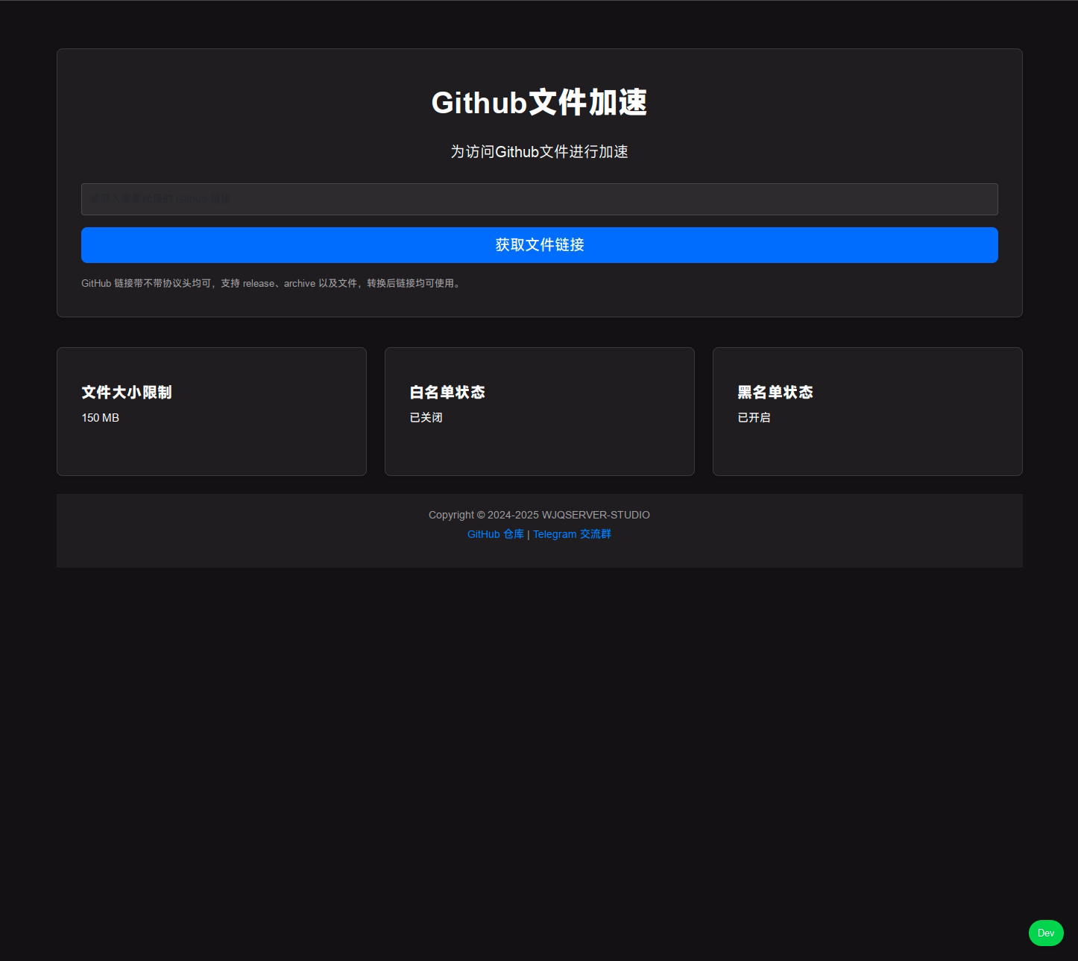Click the 白名单状态 card title

pos(447,393)
